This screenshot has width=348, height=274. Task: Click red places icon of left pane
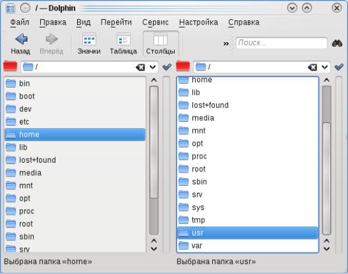tap(10, 66)
